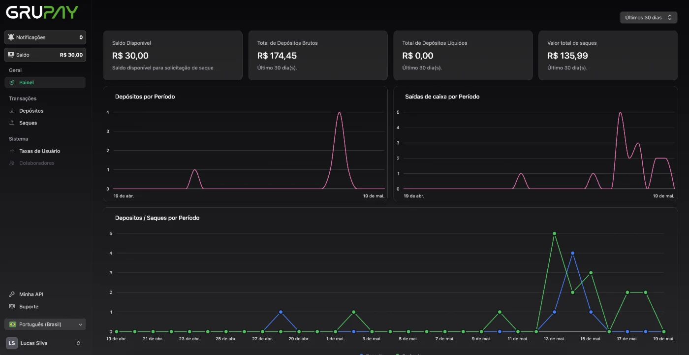Click the LS user avatar
The height and width of the screenshot is (355, 689).
coord(12,343)
